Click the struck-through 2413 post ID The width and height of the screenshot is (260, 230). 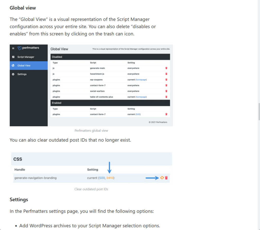110,178
